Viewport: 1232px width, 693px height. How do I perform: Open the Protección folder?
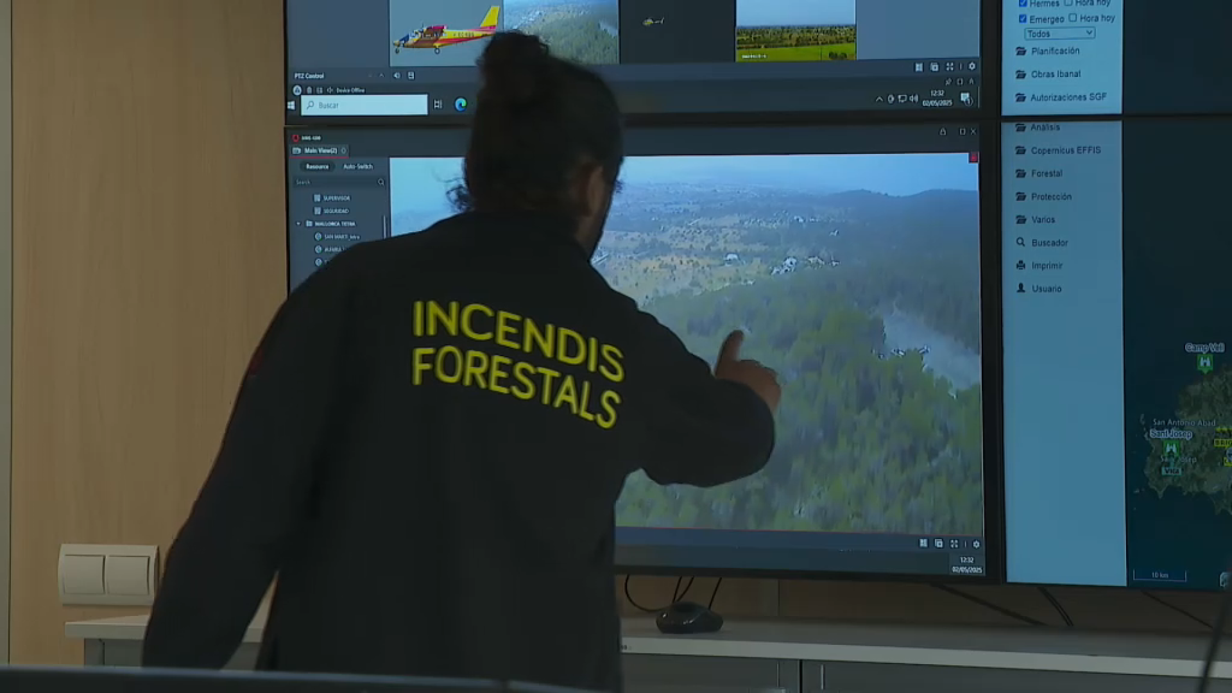coord(1044,196)
